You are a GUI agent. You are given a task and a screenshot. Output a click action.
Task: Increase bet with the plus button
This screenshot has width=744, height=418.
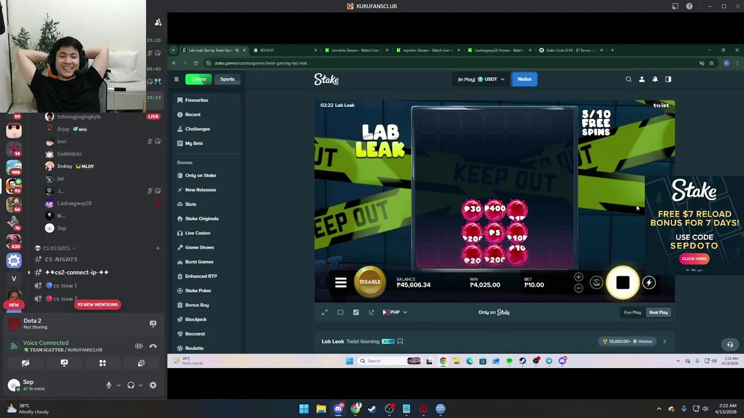(578, 278)
